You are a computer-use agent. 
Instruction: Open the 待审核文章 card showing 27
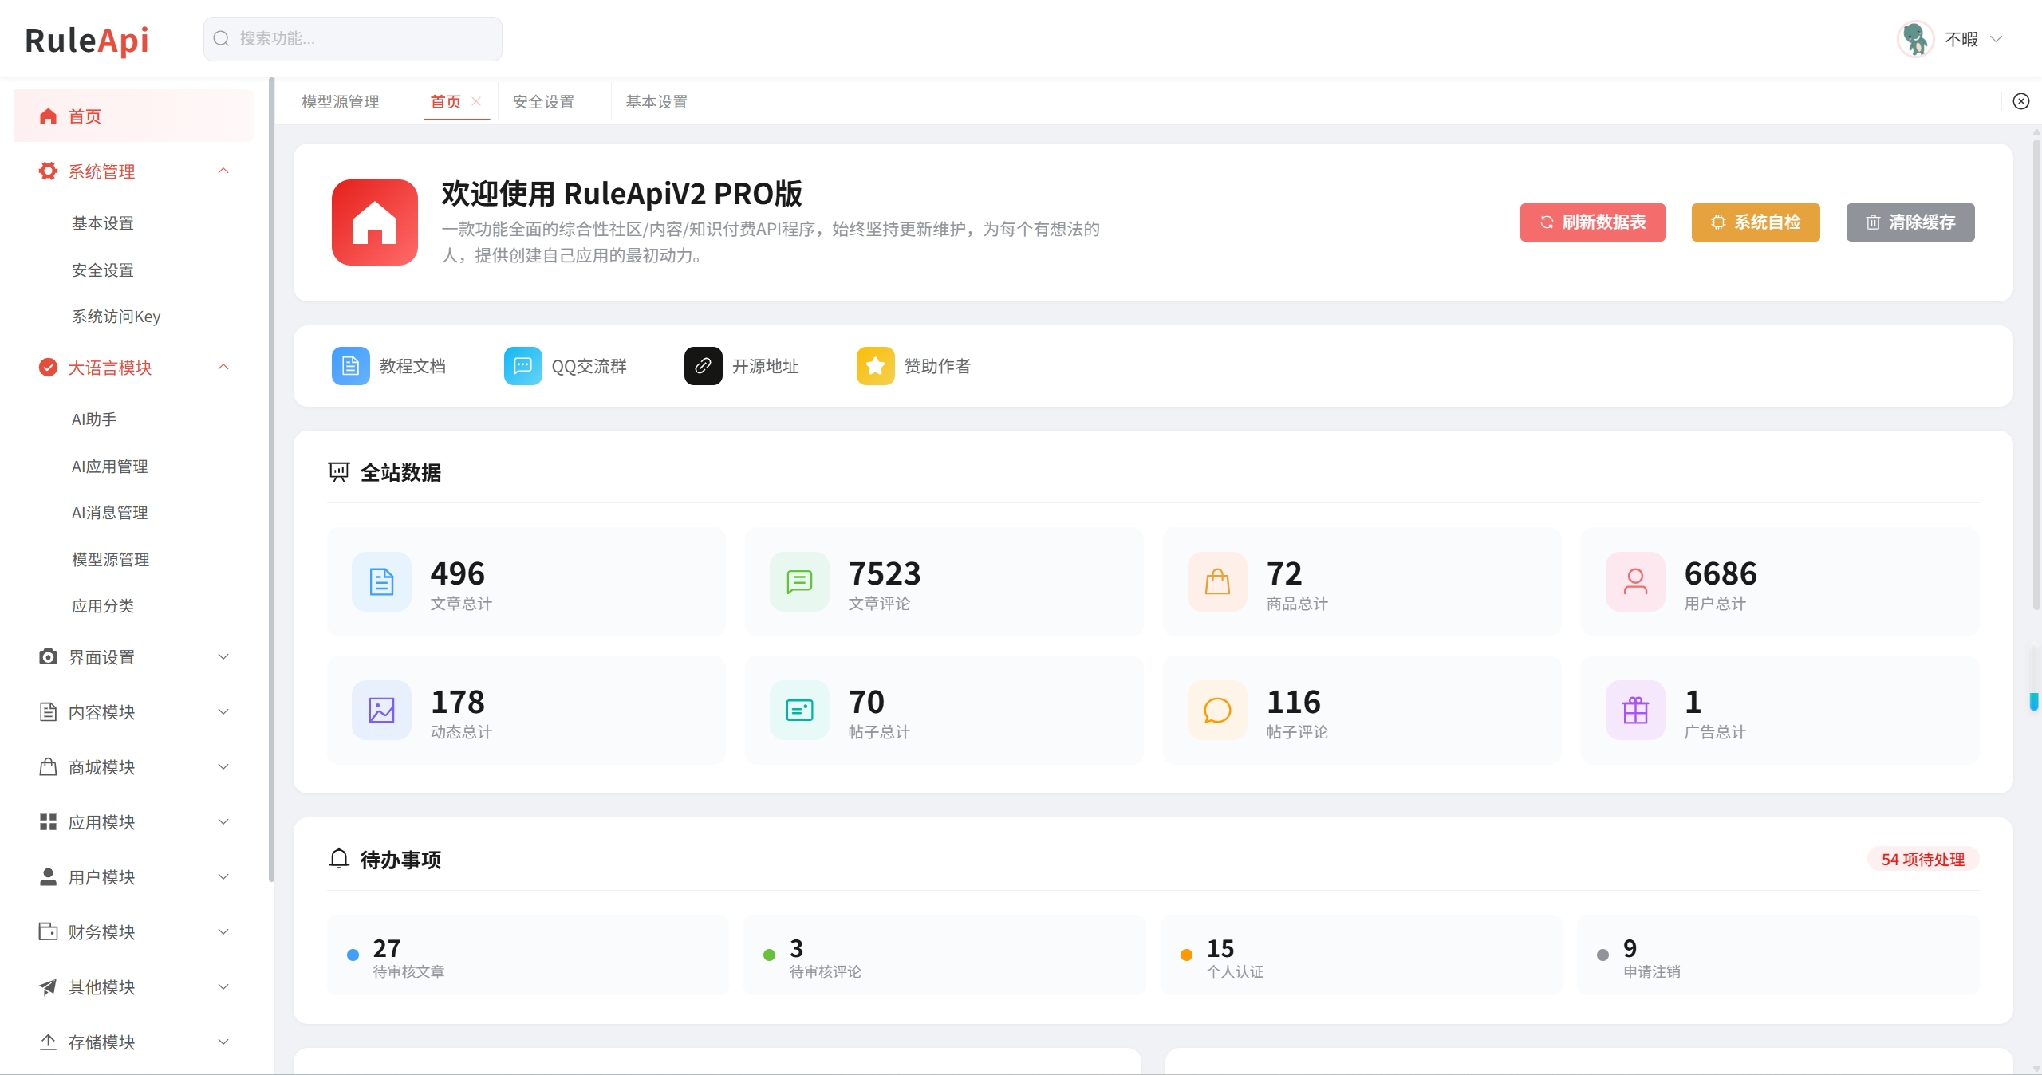528,955
